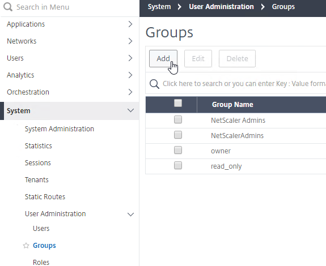The image size is (326, 266).
Task: Tick the select-all checkbox in table header
Action: pyautogui.click(x=178, y=103)
